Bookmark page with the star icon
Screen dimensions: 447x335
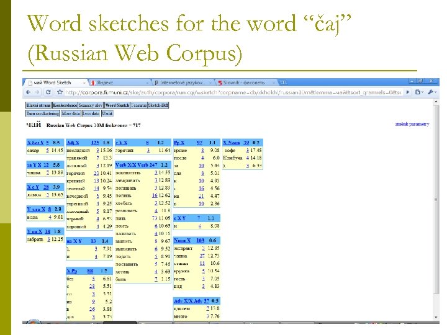(60, 92)
